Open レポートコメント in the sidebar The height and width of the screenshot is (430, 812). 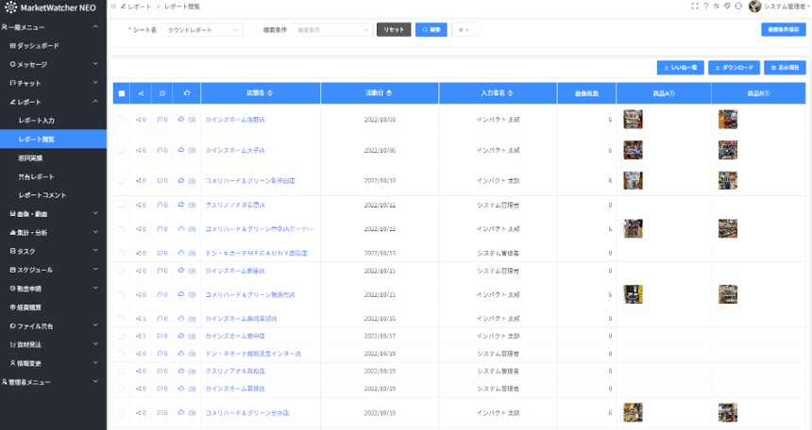(x=53, y=195)
